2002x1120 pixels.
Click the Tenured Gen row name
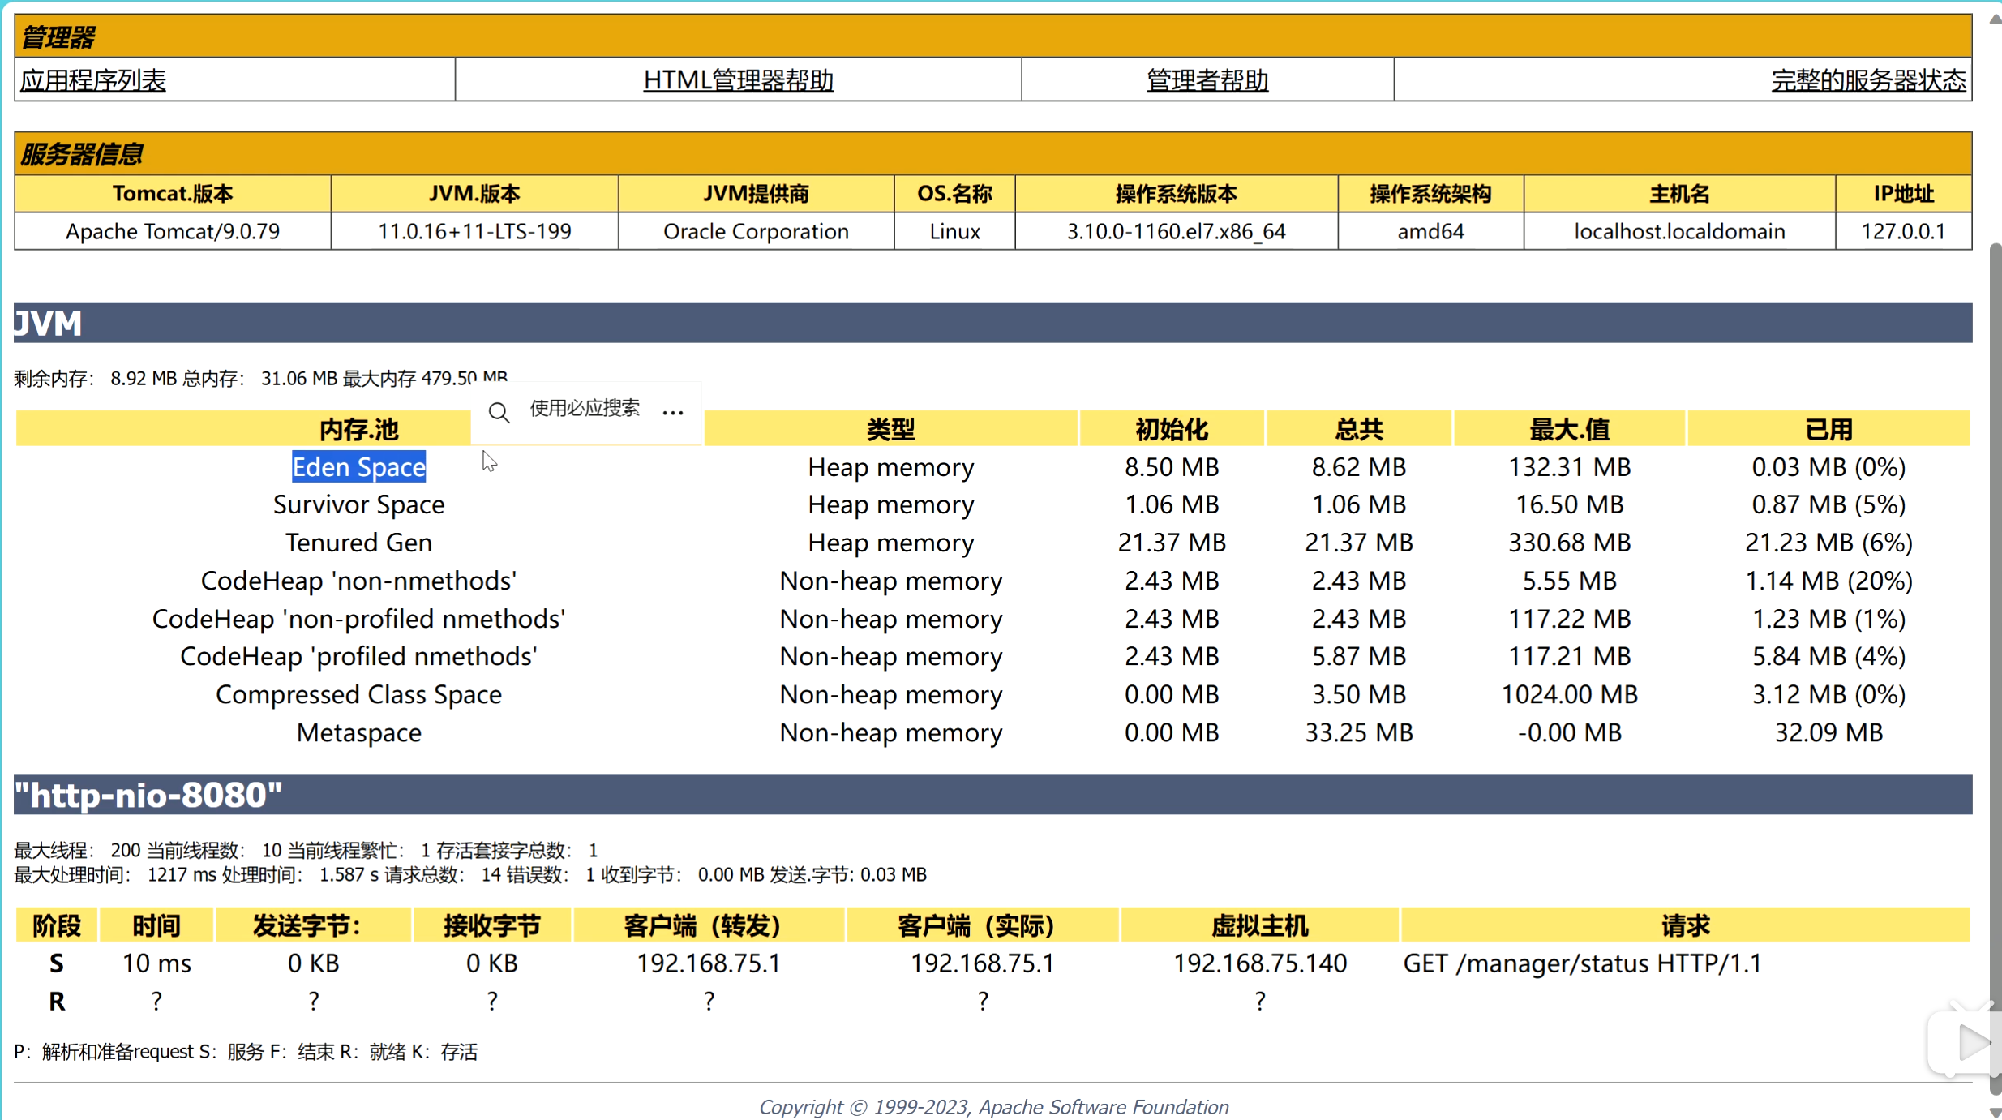[358, 543]
